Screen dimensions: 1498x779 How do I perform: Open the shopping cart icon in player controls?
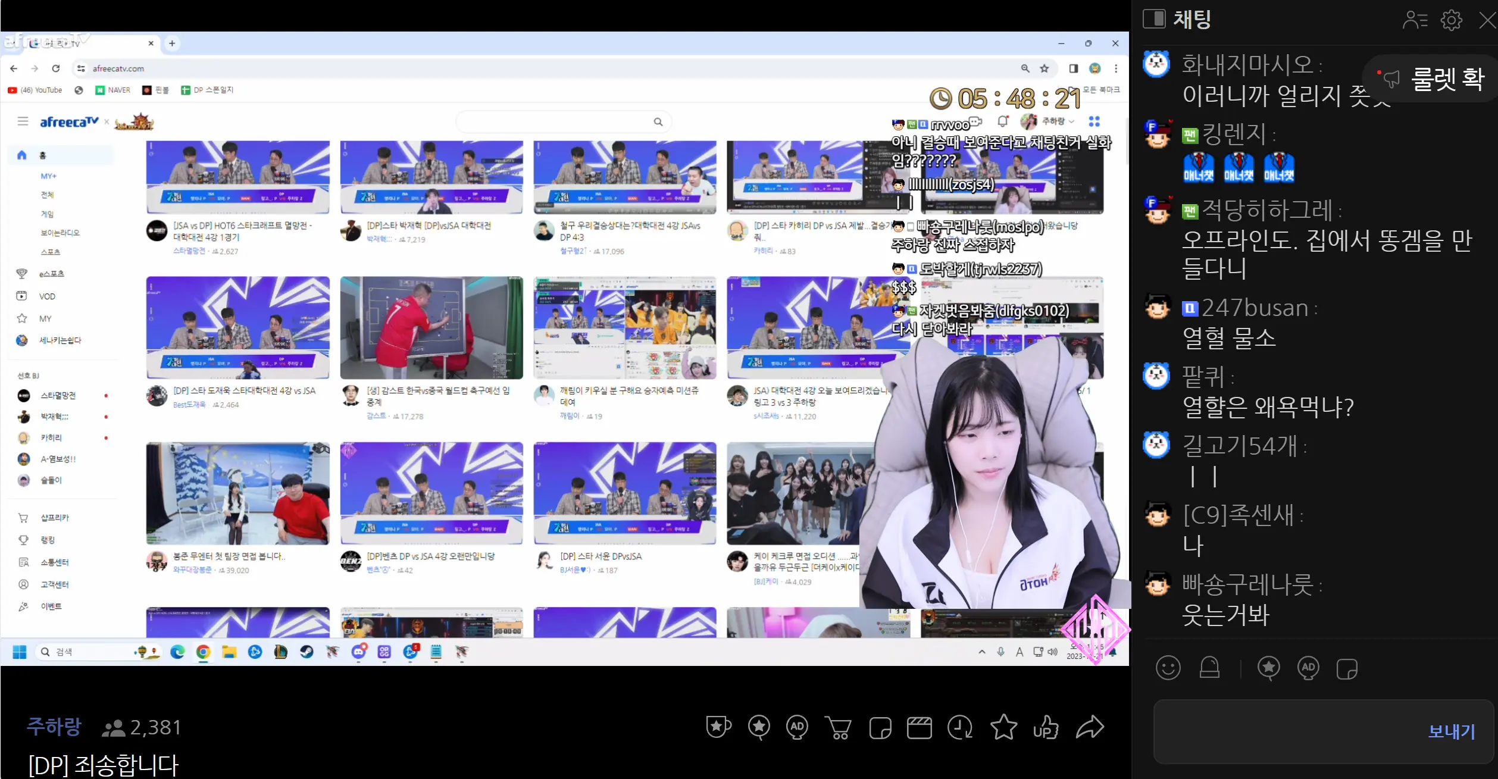point(839,727)
